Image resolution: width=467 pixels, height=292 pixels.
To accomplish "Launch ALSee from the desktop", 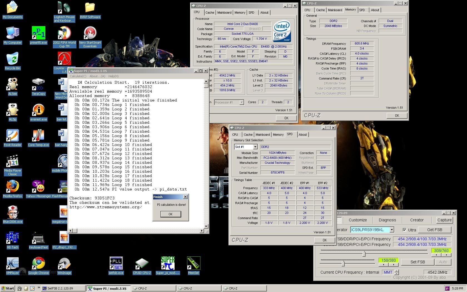I will tap(13, 87).
